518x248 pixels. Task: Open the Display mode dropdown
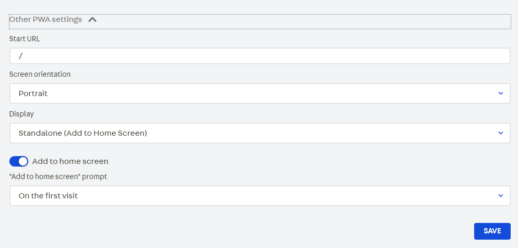click(x=260, y=133)
